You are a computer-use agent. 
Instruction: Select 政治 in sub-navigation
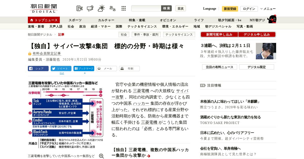tap(83, 26)
